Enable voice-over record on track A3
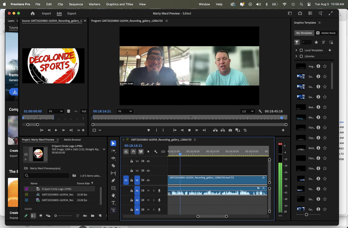This screenshot has width=348, height=228. pyautogui.click(x=159, y=209)
